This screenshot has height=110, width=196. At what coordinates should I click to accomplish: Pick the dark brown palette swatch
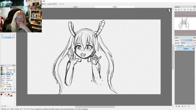point(9,94)
